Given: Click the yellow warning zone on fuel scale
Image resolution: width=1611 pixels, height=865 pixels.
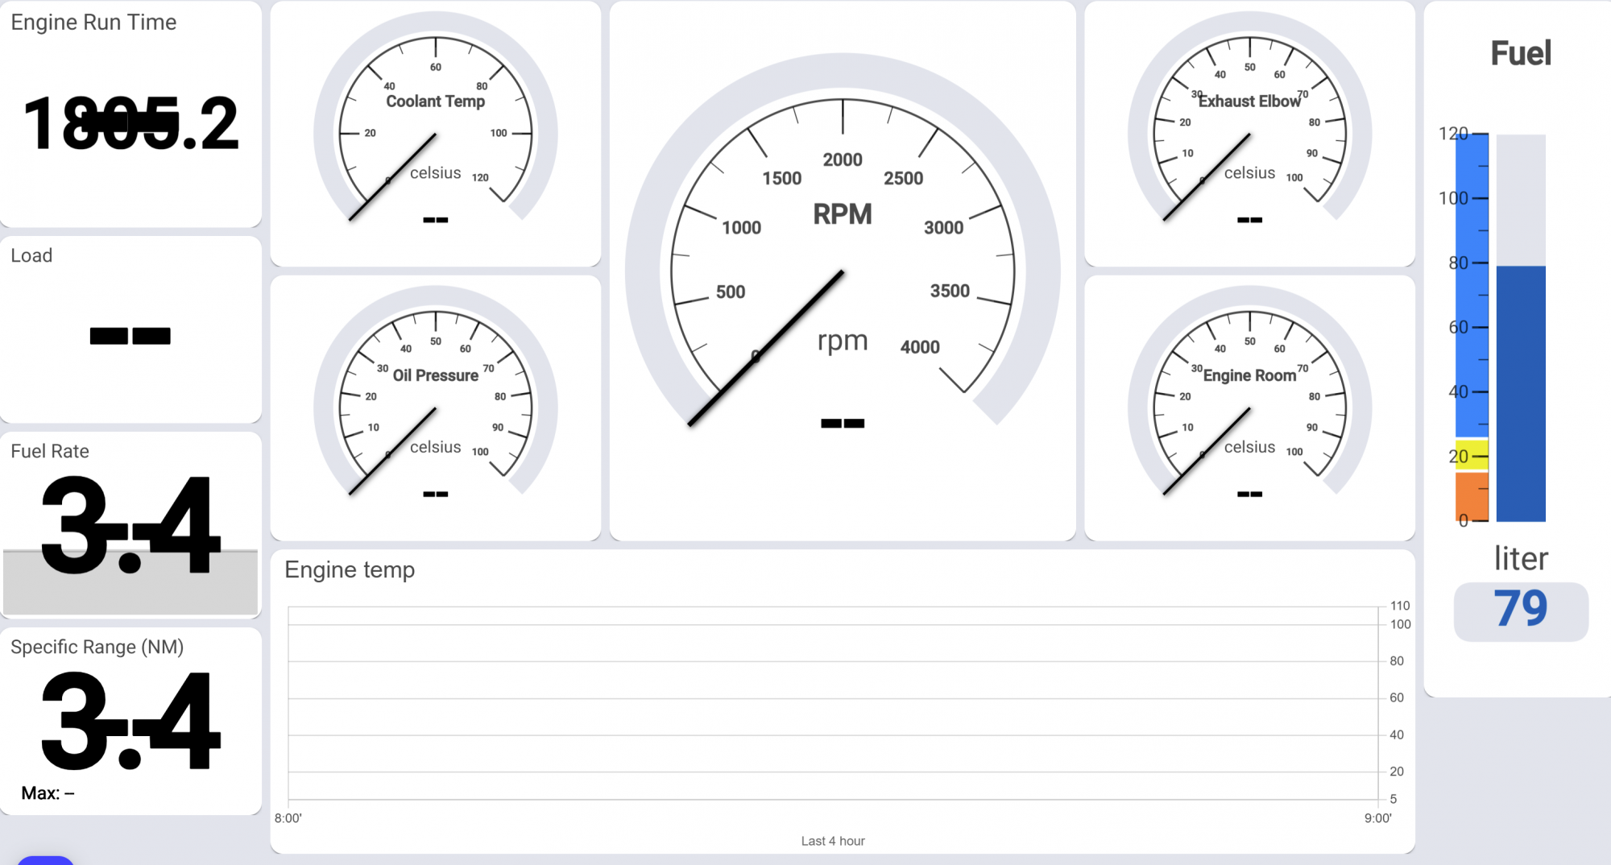Looking at the screenshot, I should pyautogui.click(x=1471, y=455).
